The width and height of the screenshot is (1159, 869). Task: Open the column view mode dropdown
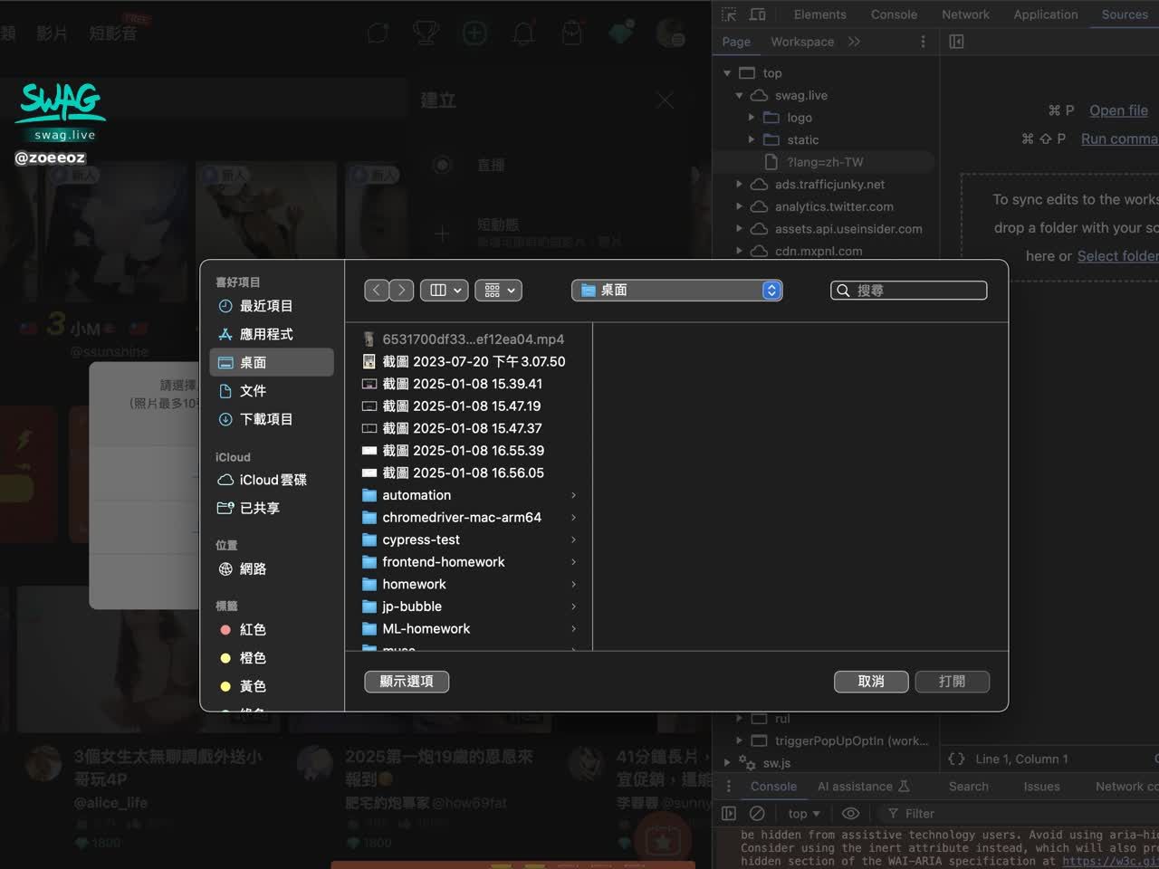[x=444, y=291]
